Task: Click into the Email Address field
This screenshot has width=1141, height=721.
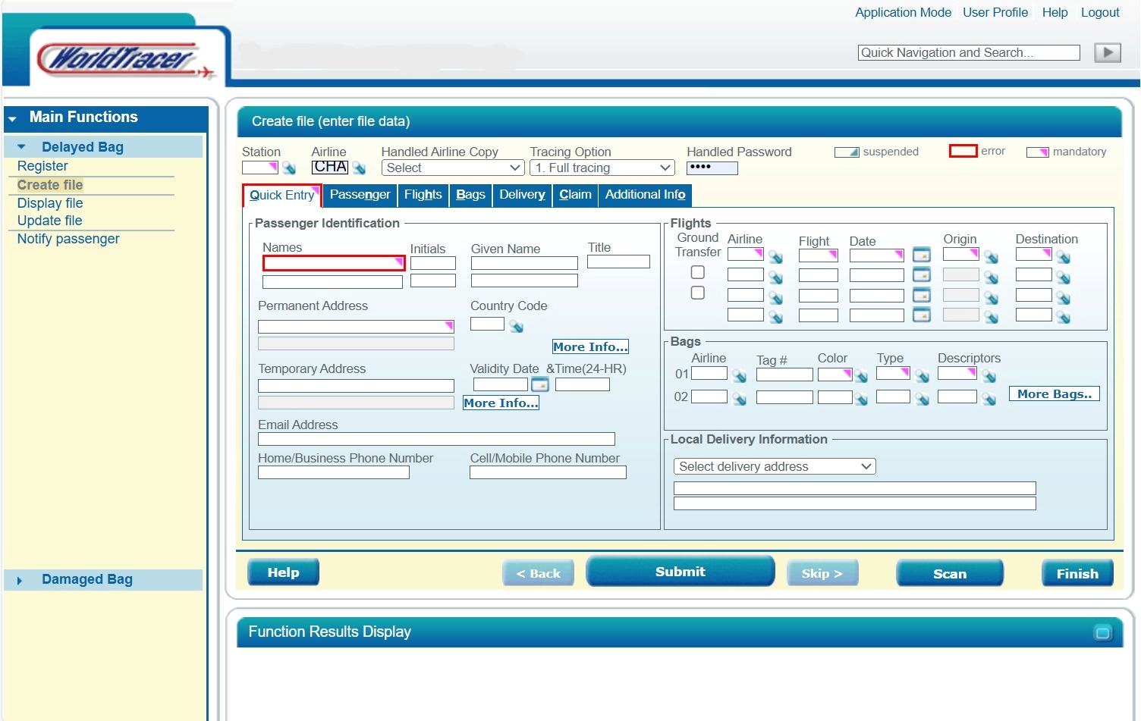Action: pyautogui.click(x=436, y=439)
